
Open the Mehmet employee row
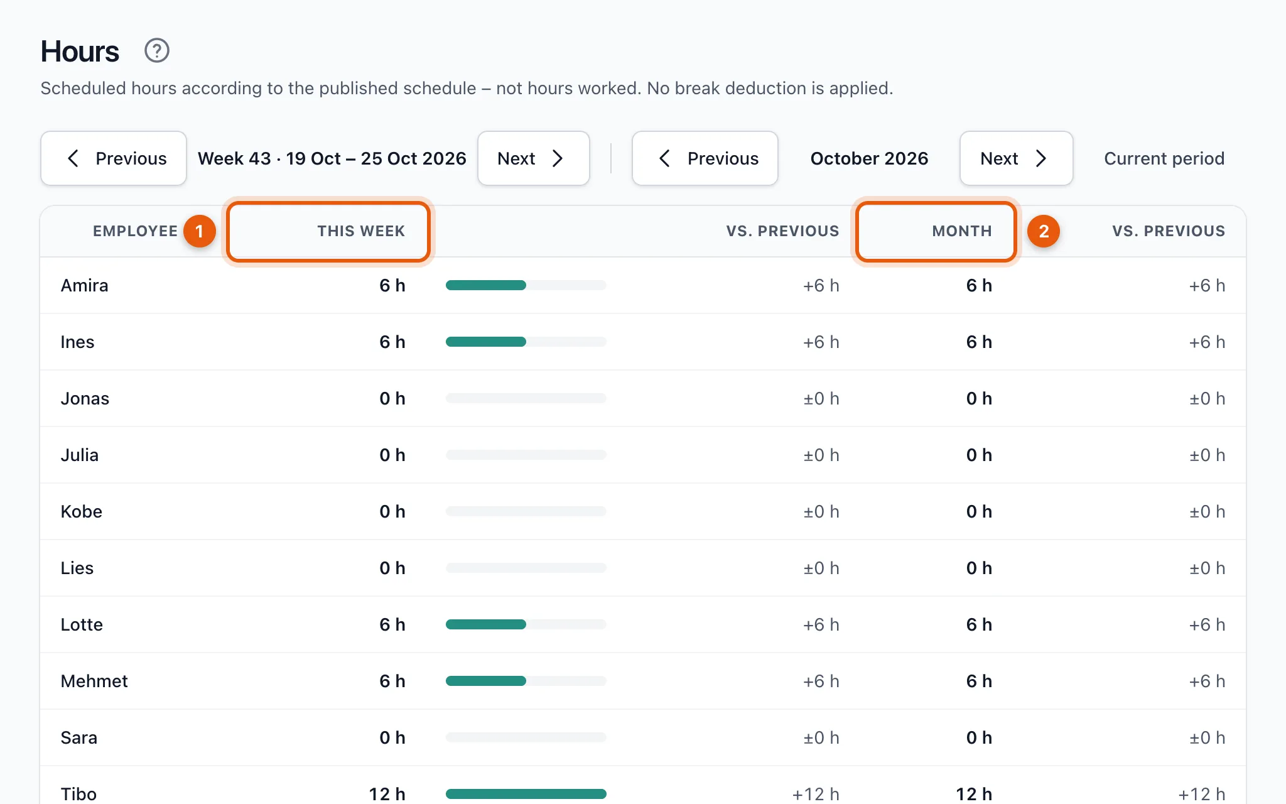pyautogui.click(x=643, y=681)
